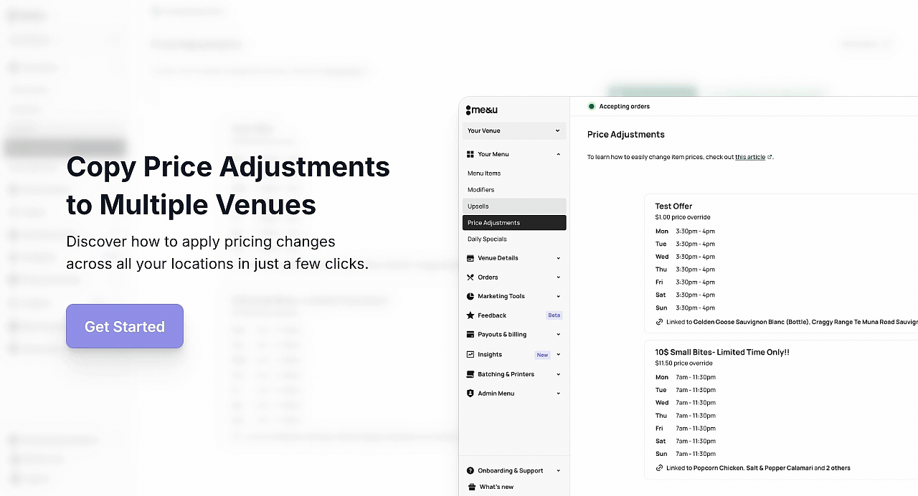Click the Venue Details storefront icon

pyautogui.click(x=470, y=258)
